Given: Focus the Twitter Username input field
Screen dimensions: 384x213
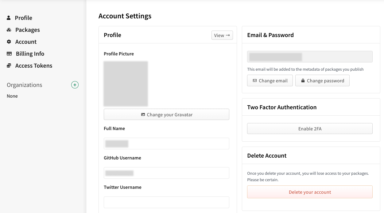Looking at the screenshot, I should pyautogui.click(x=166, y=202).
